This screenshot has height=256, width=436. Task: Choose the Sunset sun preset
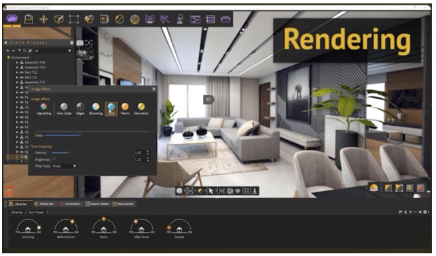coord(179,228)
